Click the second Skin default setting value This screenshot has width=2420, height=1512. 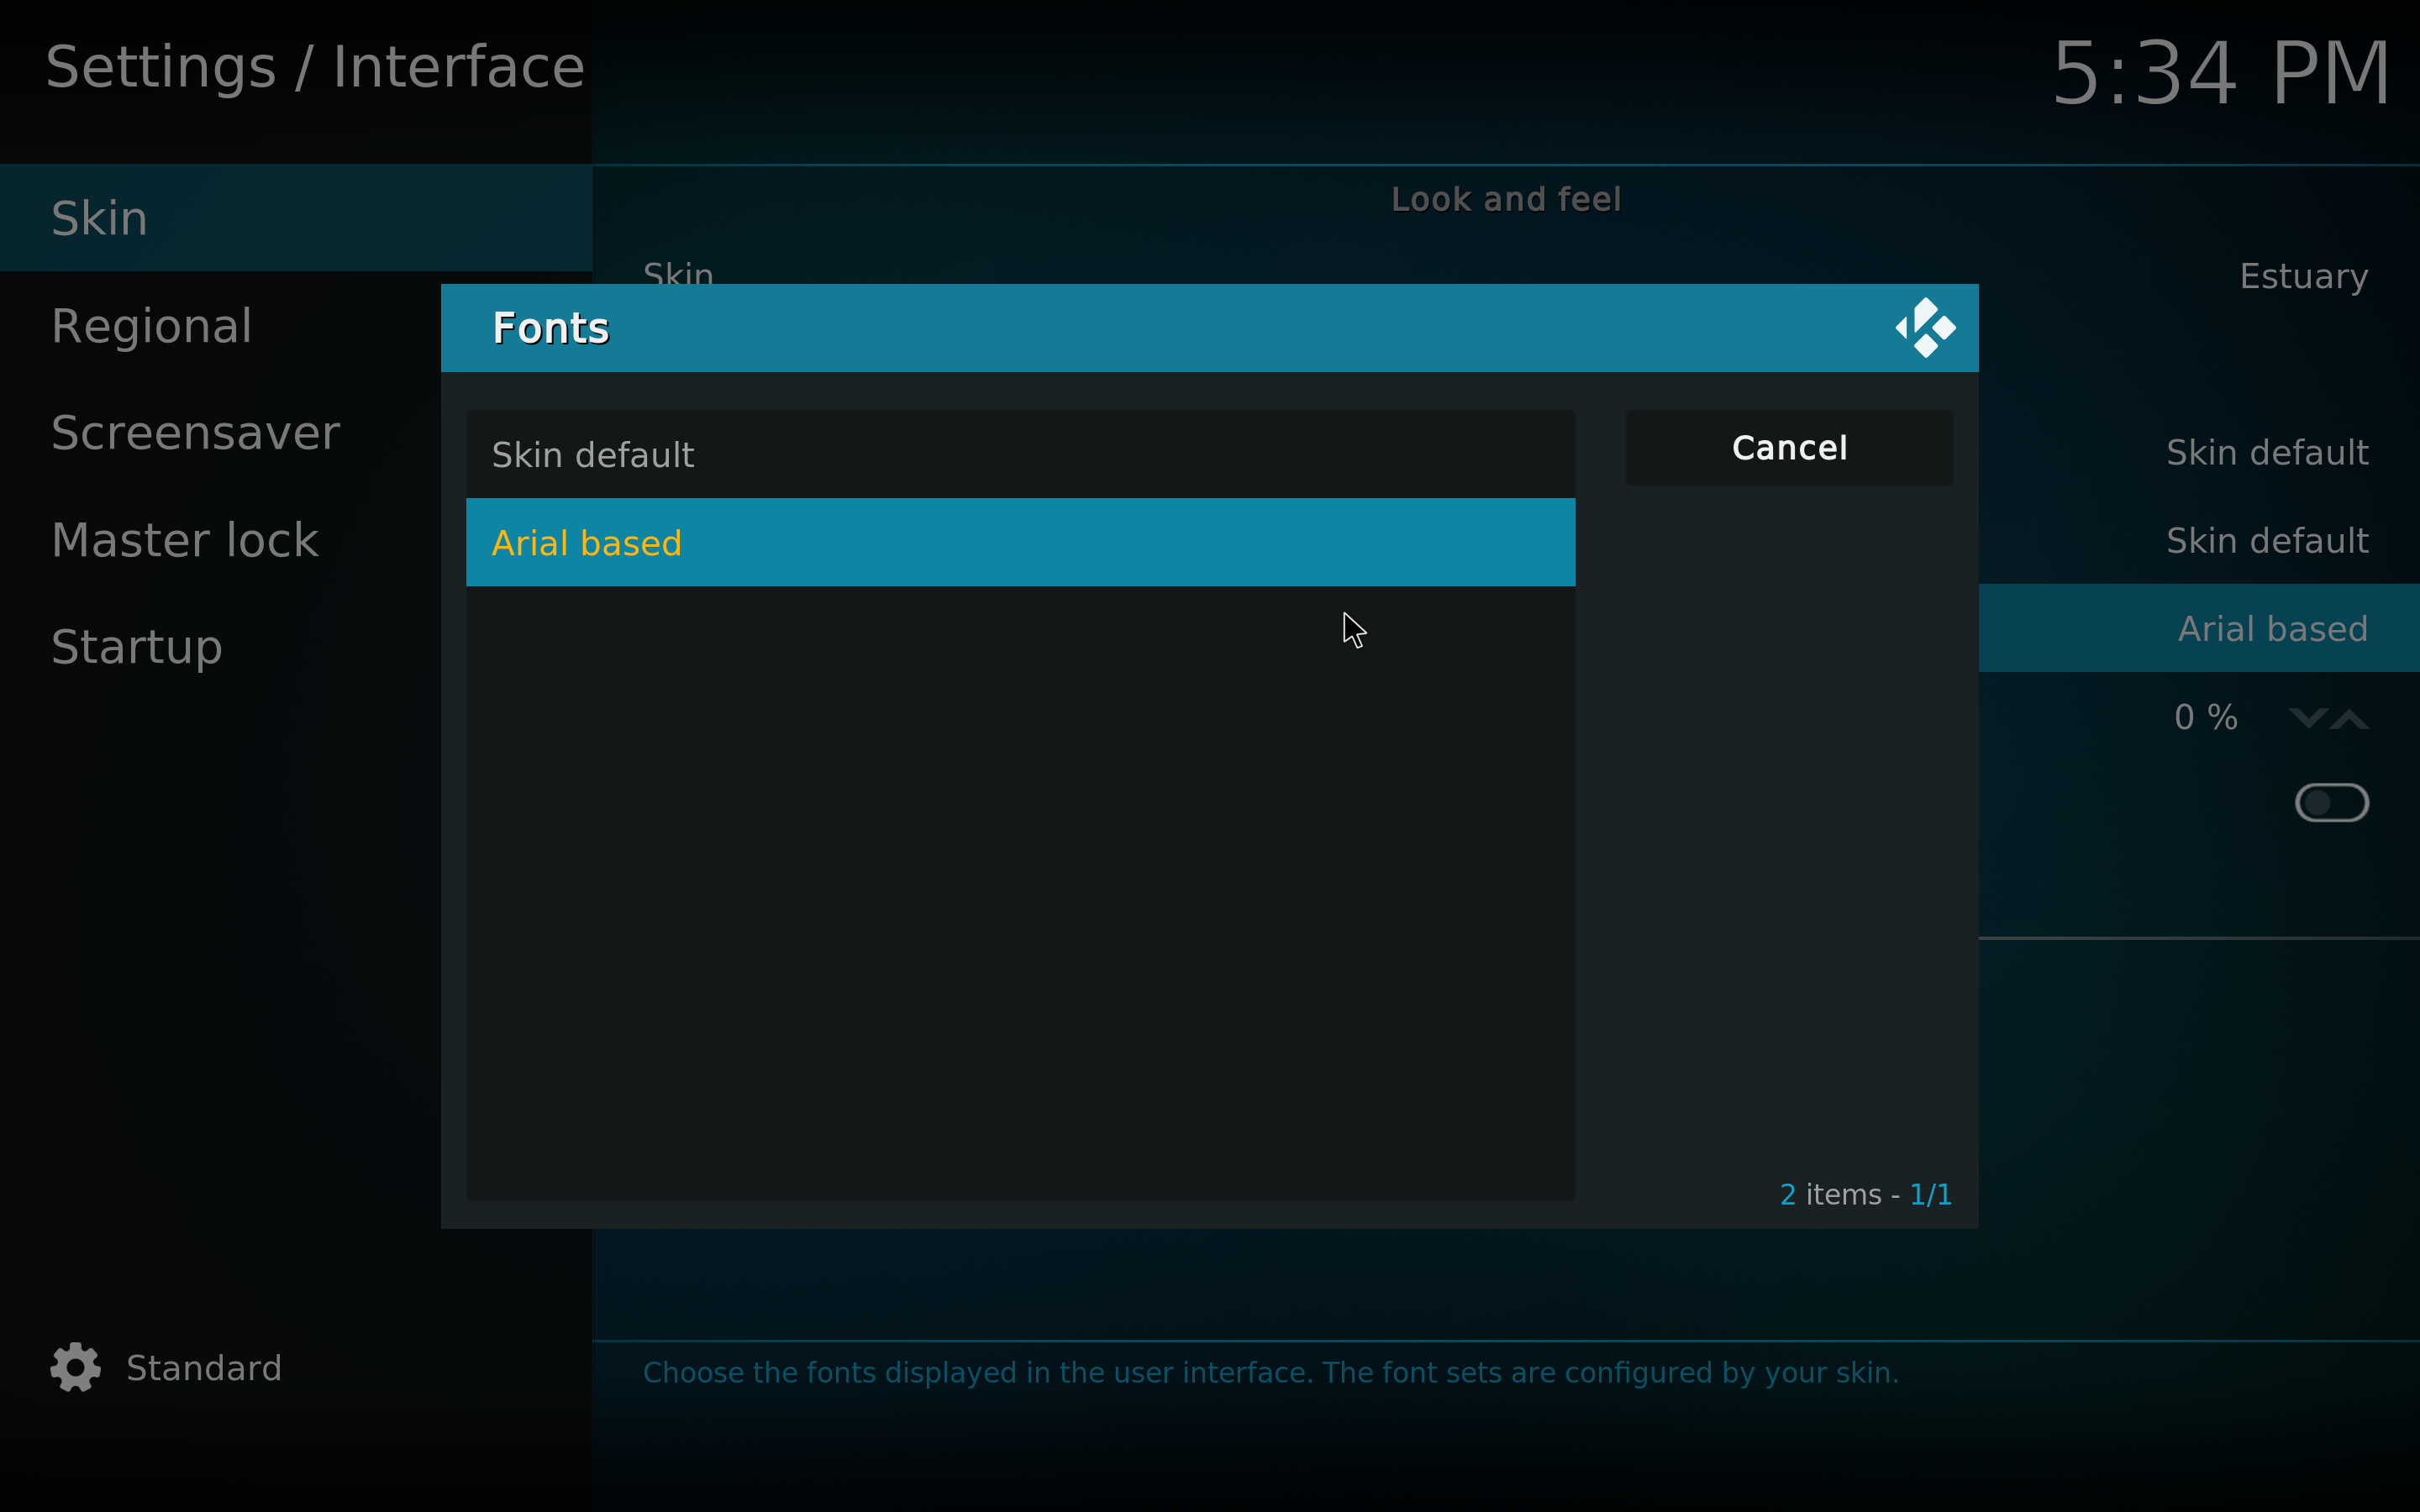click(2266, 541)
